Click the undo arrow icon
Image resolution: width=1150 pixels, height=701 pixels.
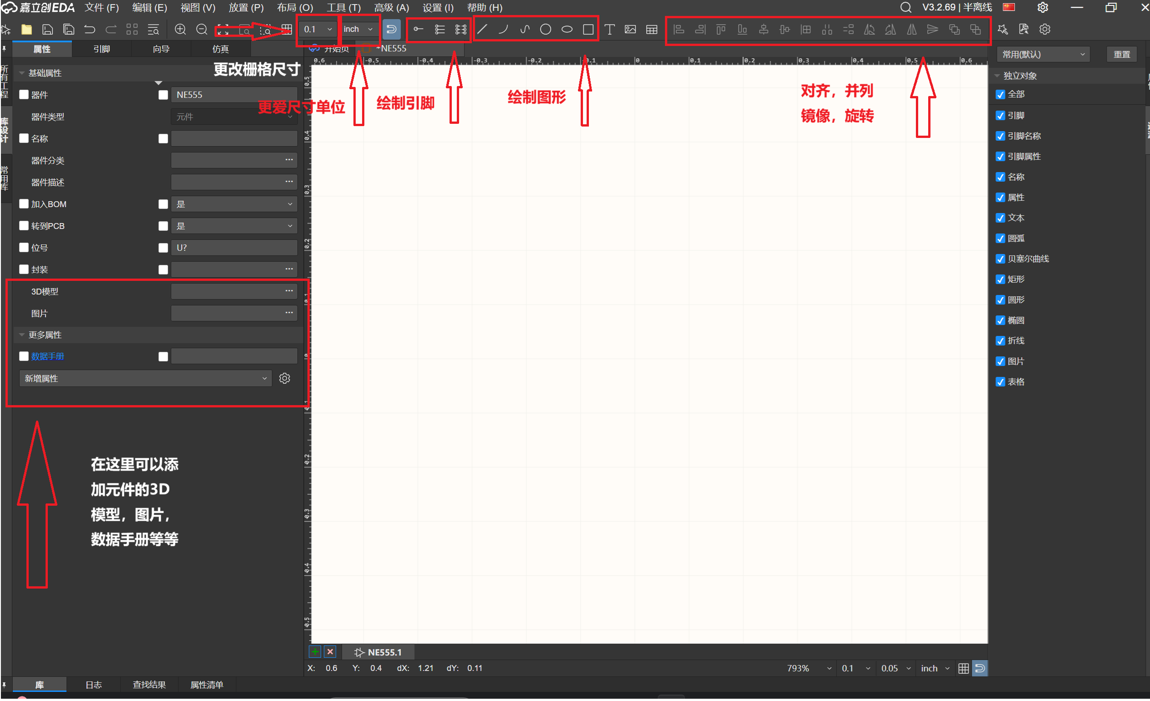[90, 30]
